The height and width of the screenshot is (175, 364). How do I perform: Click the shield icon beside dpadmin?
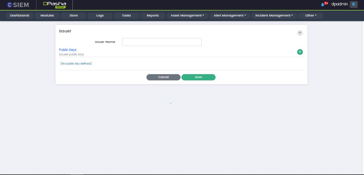(x=354, y=5)
